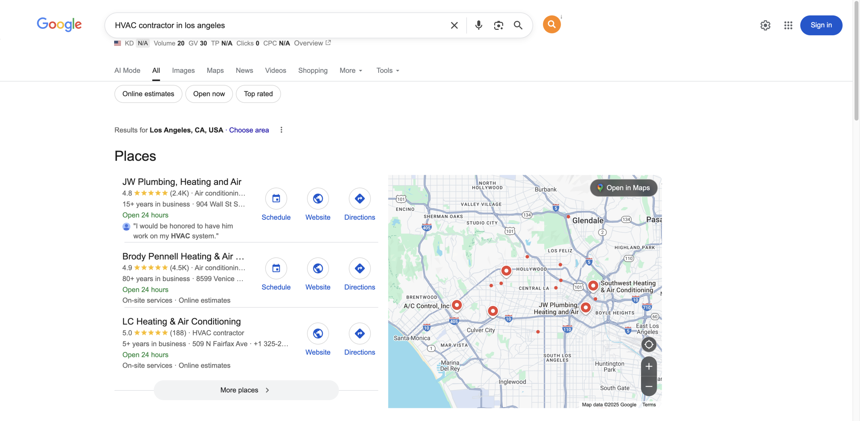Click Schedule icon for JW Plumbing

pos(276,199)
